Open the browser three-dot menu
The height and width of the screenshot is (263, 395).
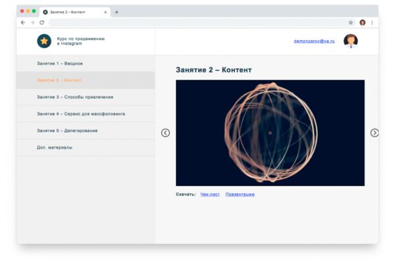(x=372, y=22)
